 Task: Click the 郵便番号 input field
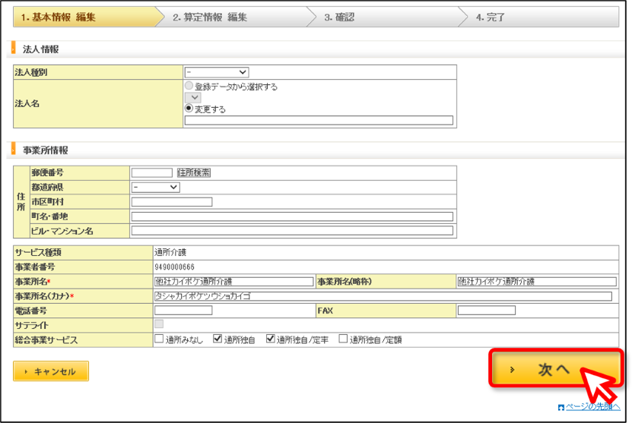[x=152, y=172]
